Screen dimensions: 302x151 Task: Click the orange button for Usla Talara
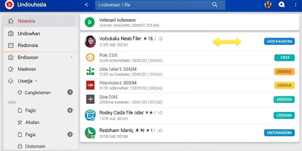tap(284, 72)
